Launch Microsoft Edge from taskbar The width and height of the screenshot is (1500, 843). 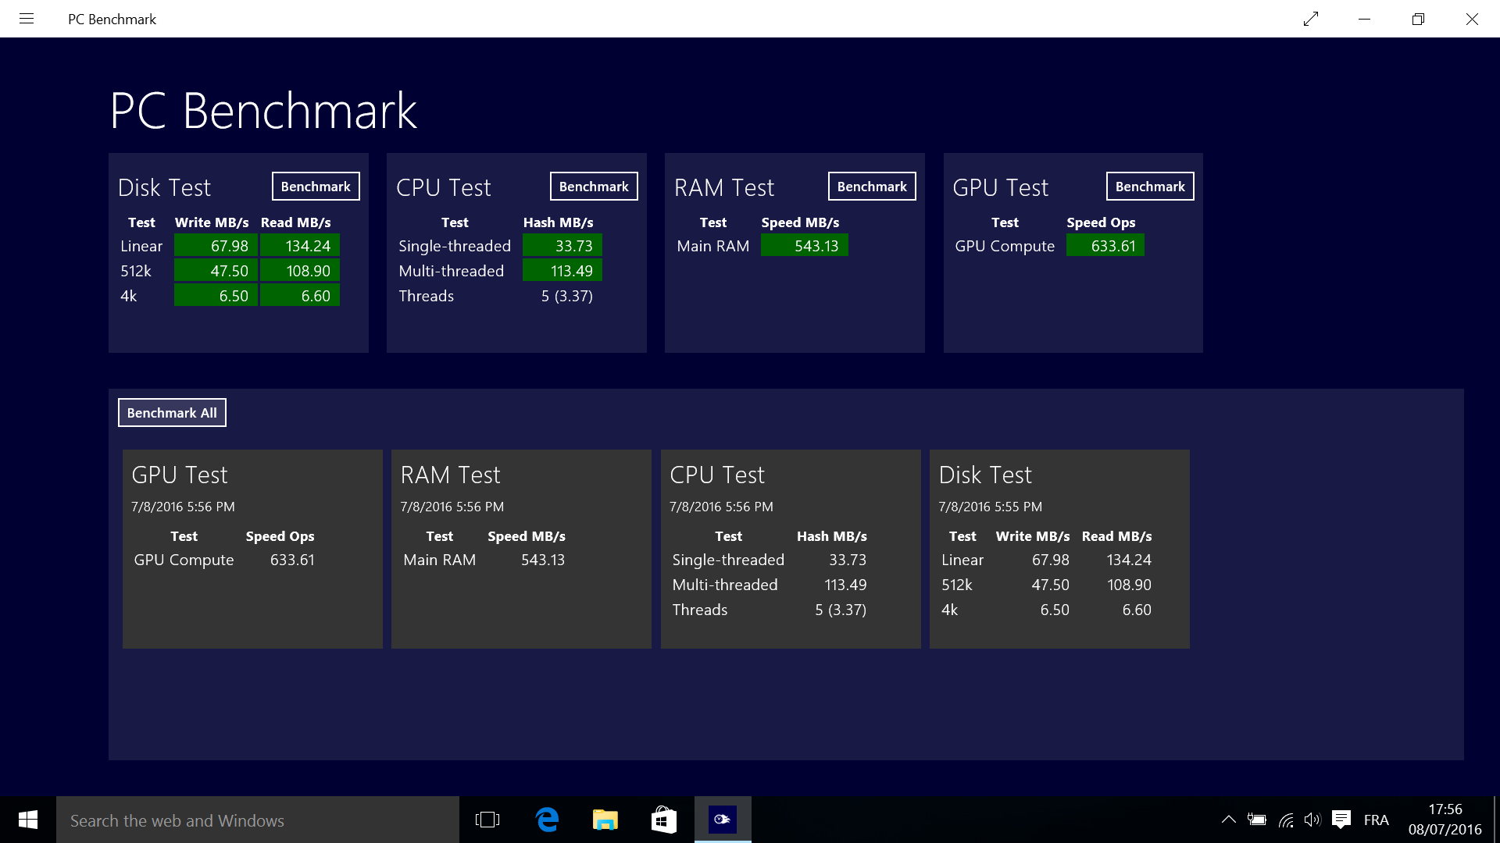(x=547, y=820)
